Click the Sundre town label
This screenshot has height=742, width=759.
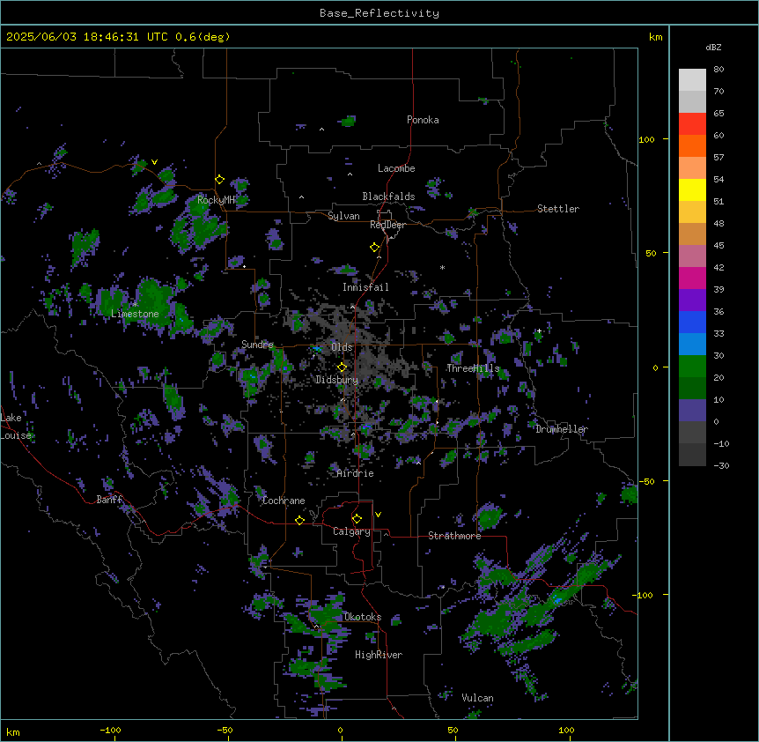point(257,345)
